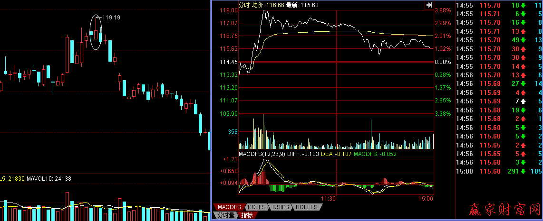Open the RSIFS indicator tab
Image resolution: width=543 pixels, height=221 pixels.
tap(281, 207)
